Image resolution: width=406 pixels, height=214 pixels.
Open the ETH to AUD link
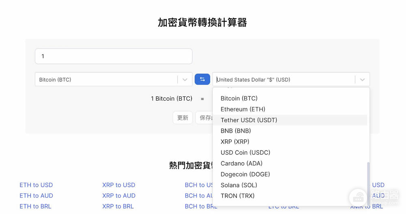(x=36, y=196)
